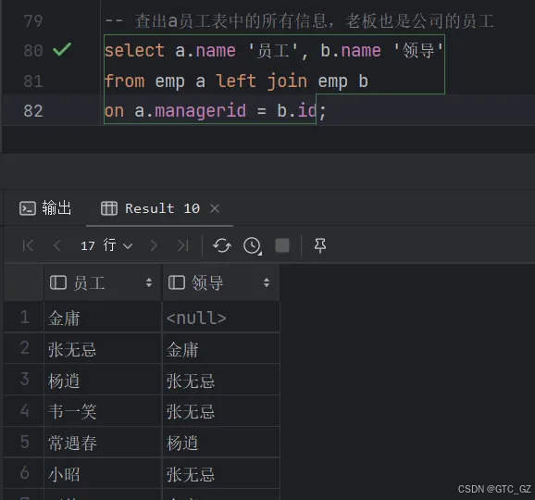Viewport: 535px width, 500px height.
Task: Click the 输出 console icon
Action: [28, 208]
